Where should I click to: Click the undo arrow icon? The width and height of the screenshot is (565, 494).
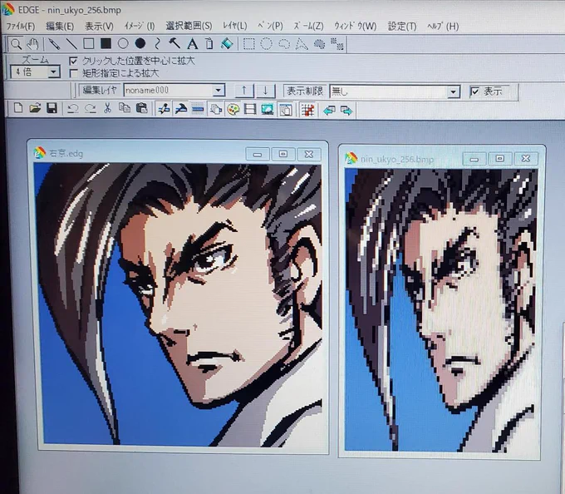tap(73, 109)
